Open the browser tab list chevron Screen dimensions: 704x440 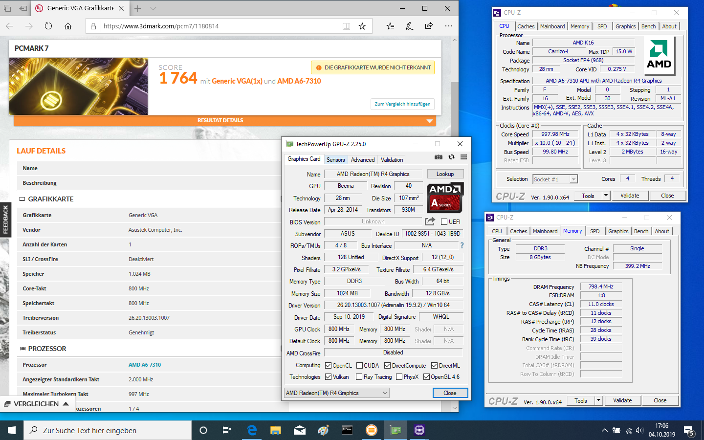[x=153, y=8]
